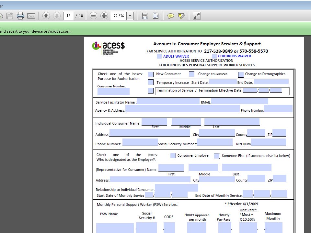Click the Hourly Pay Rate field
Viewport: 311px width, 233px height.
(225, 227)
